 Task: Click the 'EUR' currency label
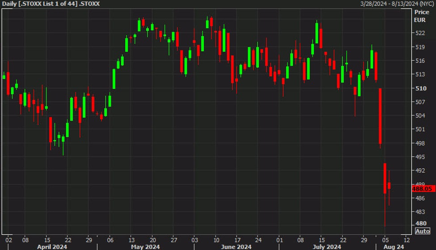(x=419, y=20)
